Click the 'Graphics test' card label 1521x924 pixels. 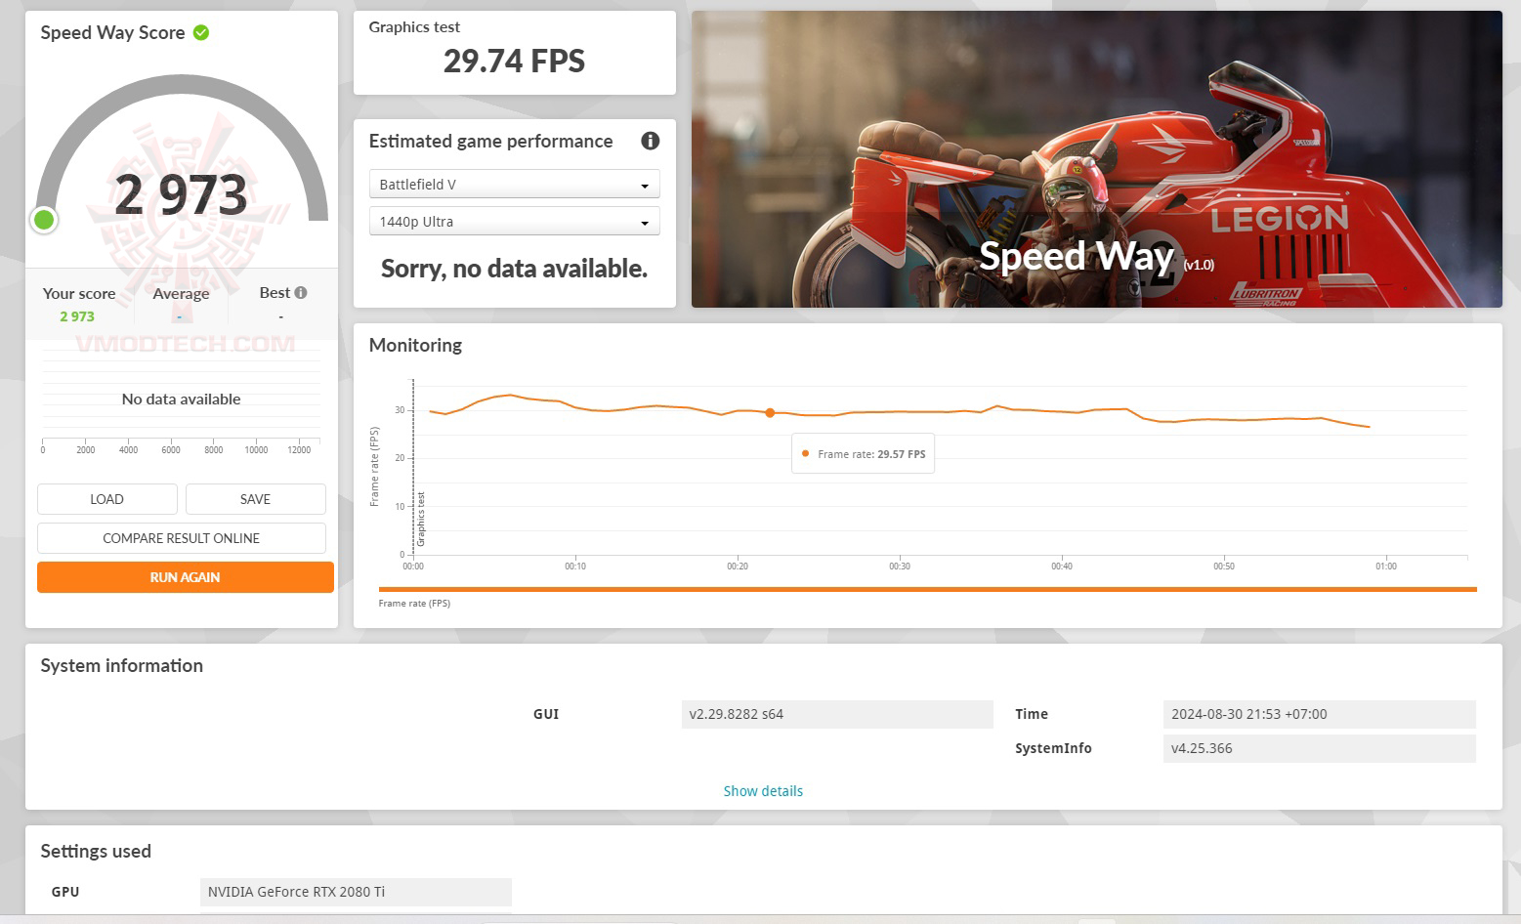coord(414,27)
